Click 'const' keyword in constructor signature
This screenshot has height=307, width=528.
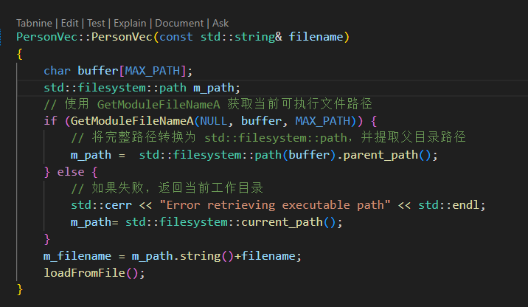pos(176,37)
